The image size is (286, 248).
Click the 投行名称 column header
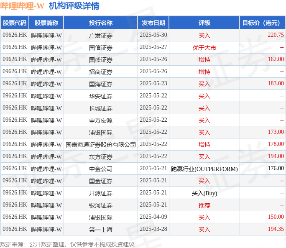pos(101,23)
